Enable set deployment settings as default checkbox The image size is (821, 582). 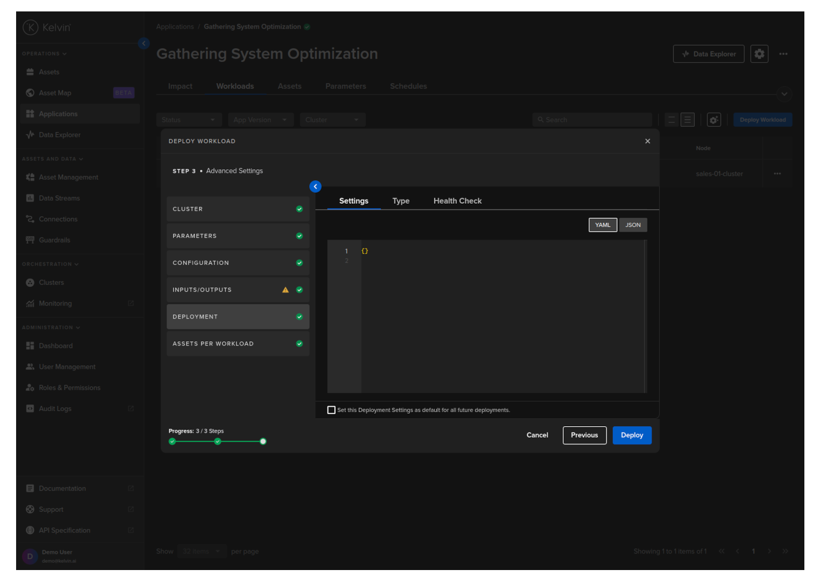click(x=332, y=410)
